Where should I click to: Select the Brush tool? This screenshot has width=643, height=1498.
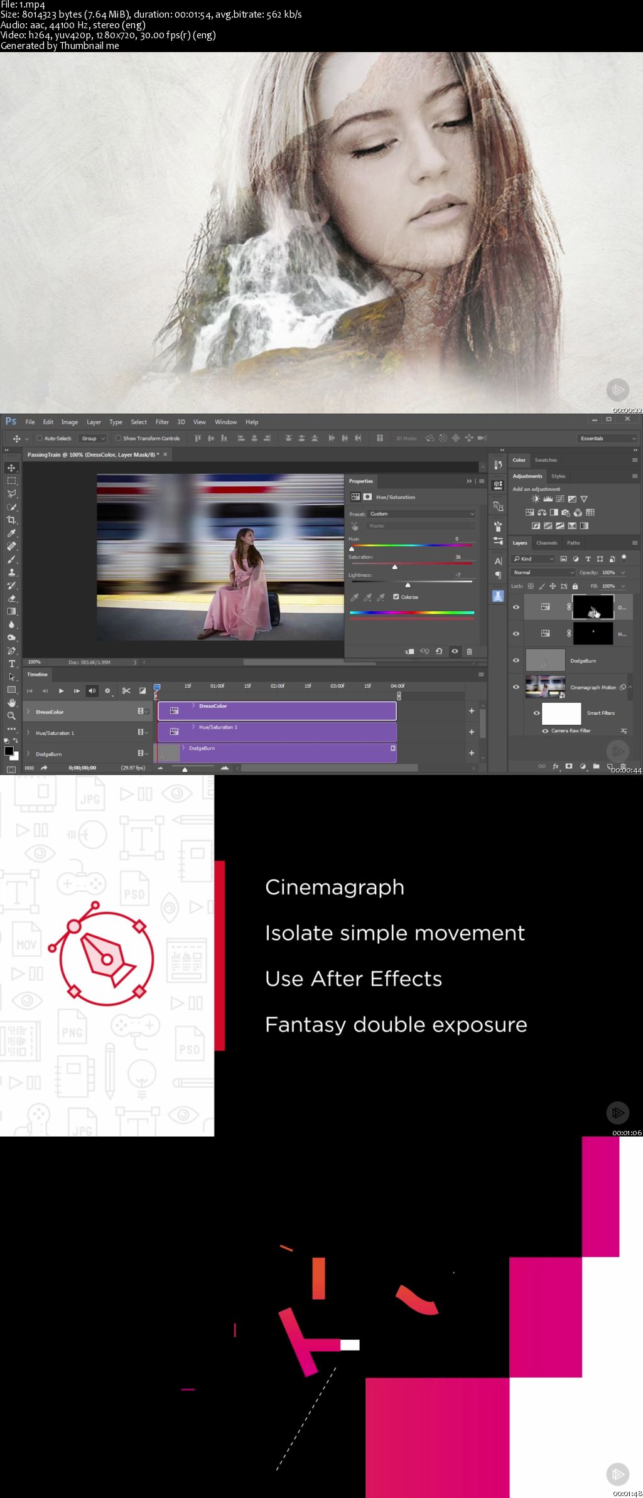[11, 559]
